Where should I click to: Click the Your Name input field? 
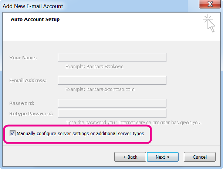coord(112,57)
